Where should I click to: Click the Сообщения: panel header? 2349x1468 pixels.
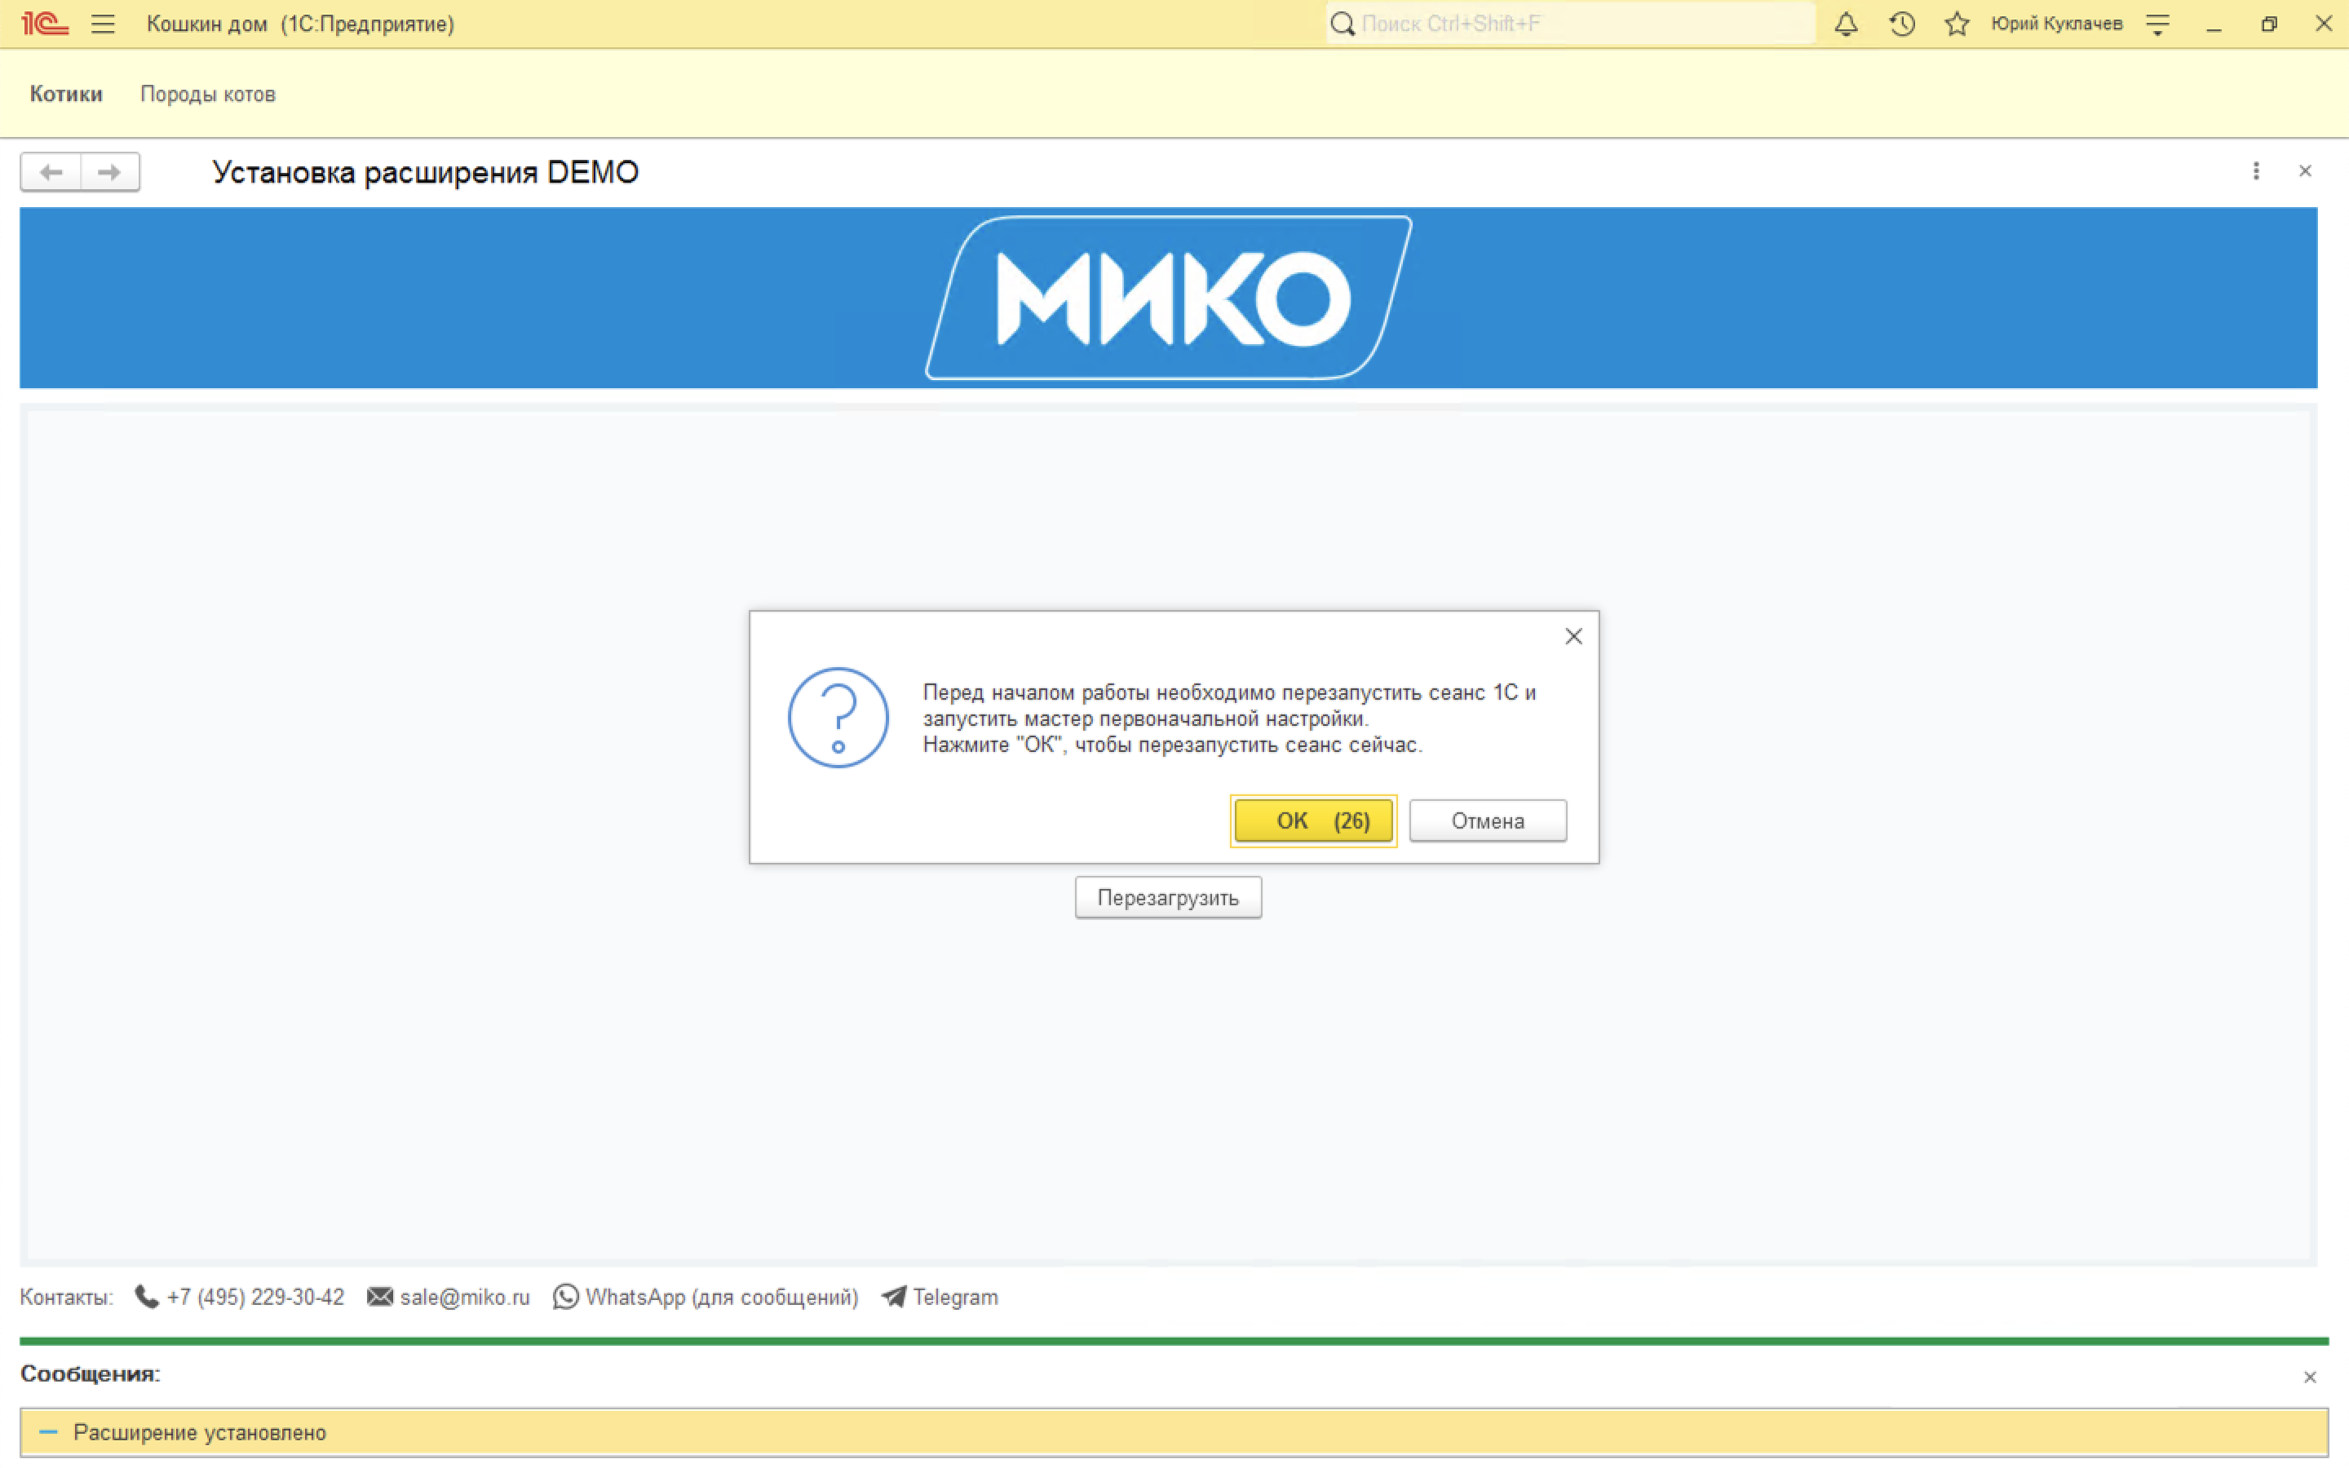(x=91, y=1374)
